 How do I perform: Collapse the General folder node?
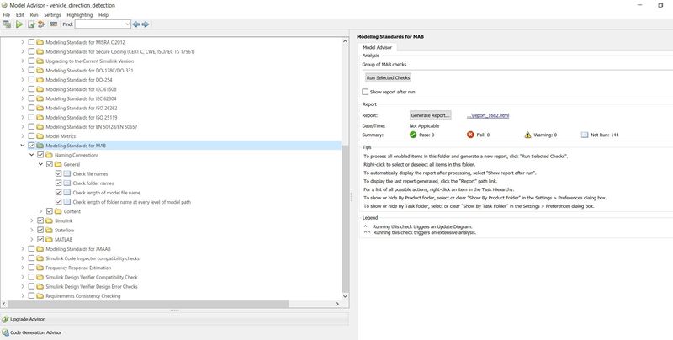click(40, 164)
